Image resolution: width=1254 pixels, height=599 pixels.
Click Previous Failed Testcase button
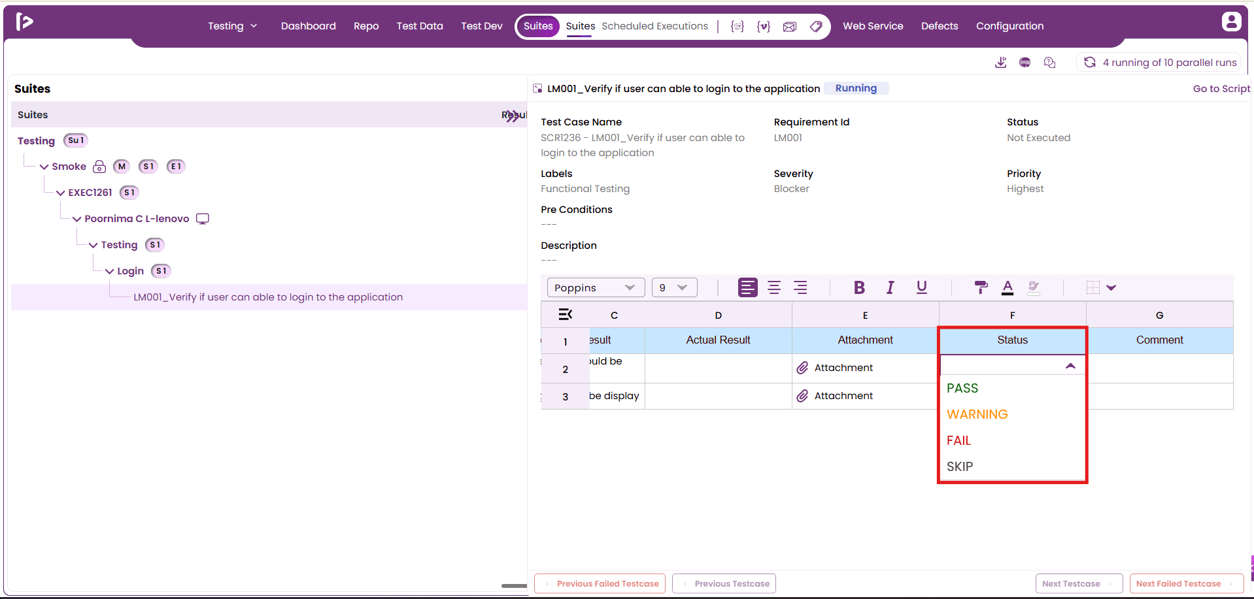pos(600,583)
